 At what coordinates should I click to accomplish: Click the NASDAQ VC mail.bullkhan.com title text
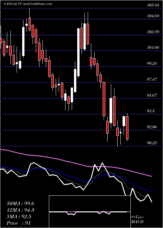tap(28, 4)
